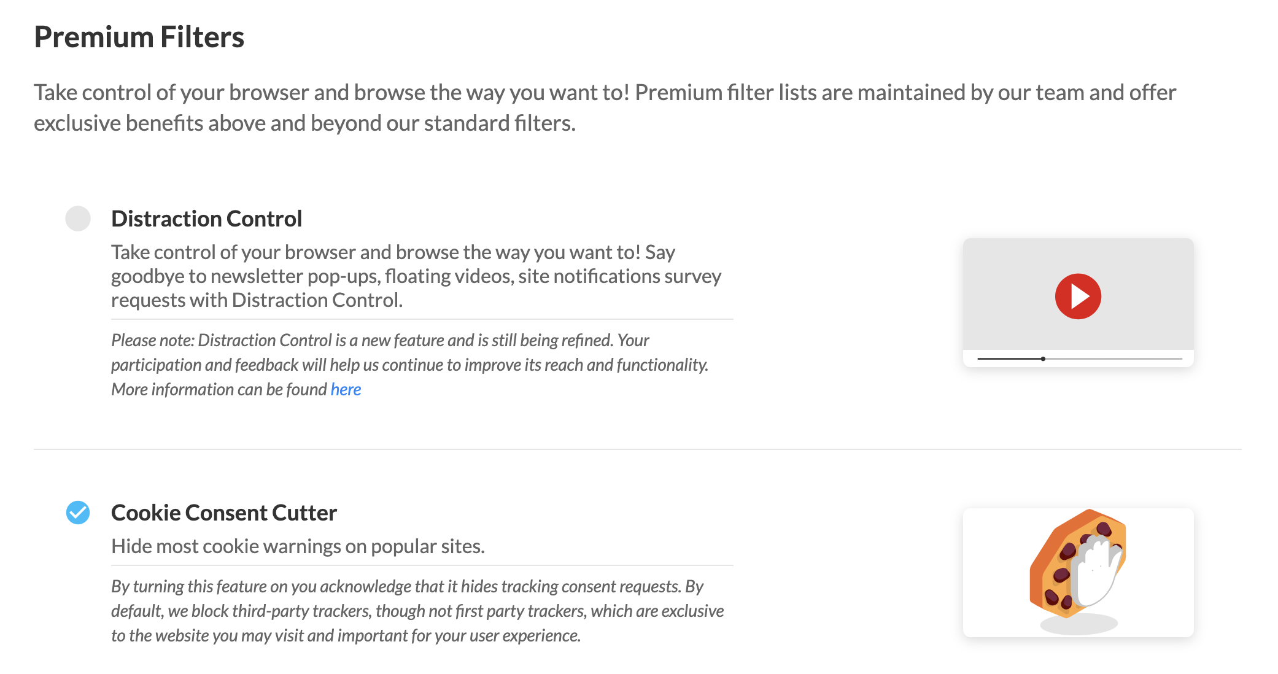1278x674 pixels.
Task: Click the Distraction Control description text
Action: pos(416,276)
